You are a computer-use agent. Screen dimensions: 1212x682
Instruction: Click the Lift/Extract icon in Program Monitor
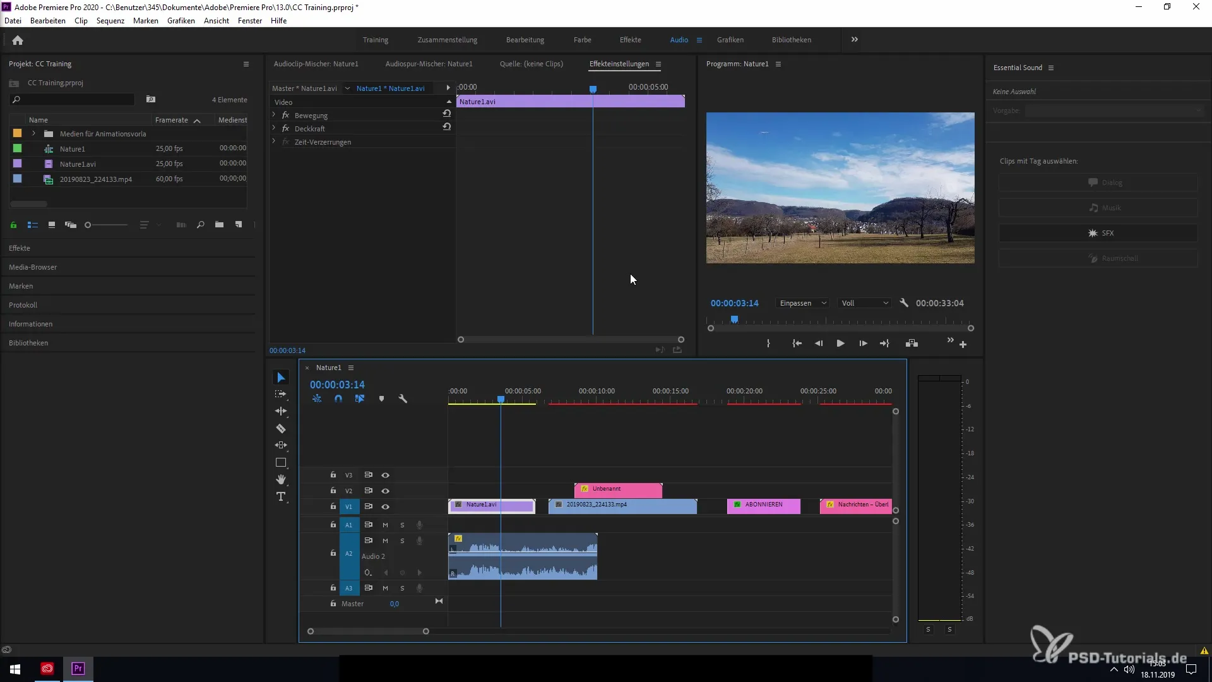point(912,344)
